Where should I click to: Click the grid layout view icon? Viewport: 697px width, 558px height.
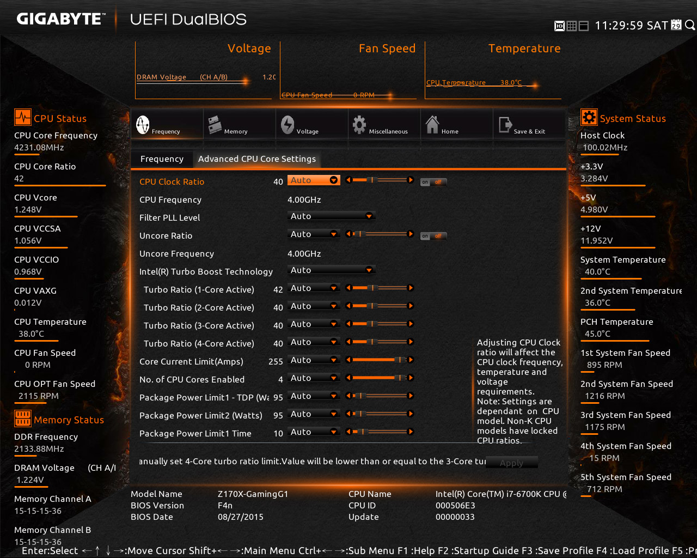pyautogui.click(x=572, y=26)
